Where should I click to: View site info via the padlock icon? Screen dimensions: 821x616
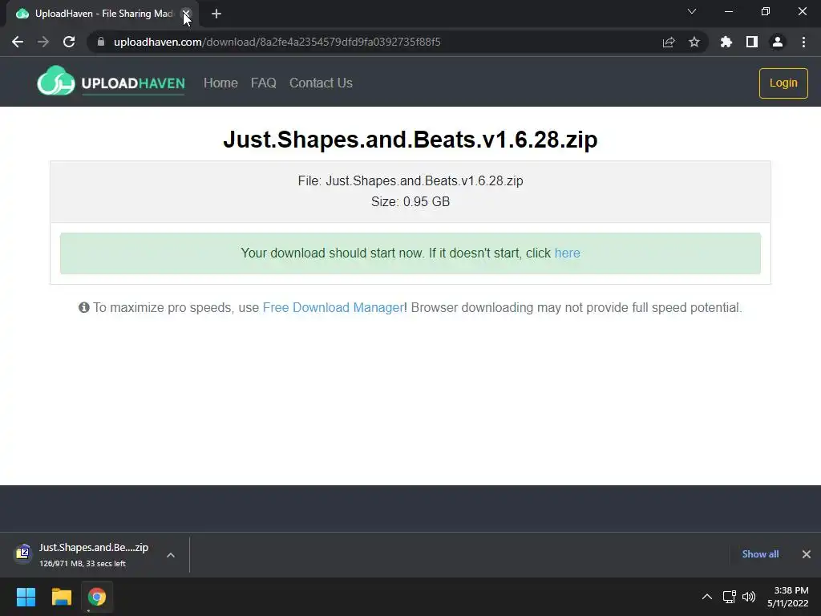(x=101, y=42)
